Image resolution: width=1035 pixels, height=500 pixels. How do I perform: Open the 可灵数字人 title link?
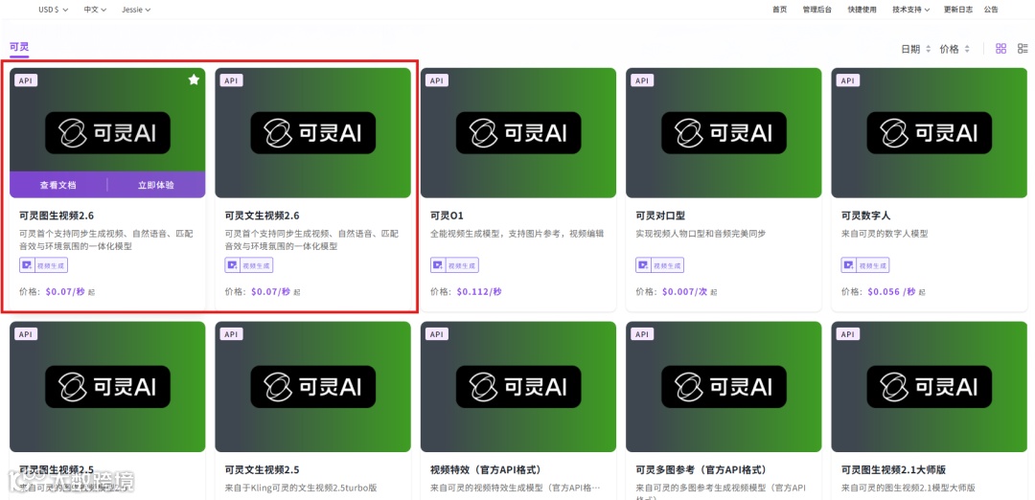click(865, 216)
